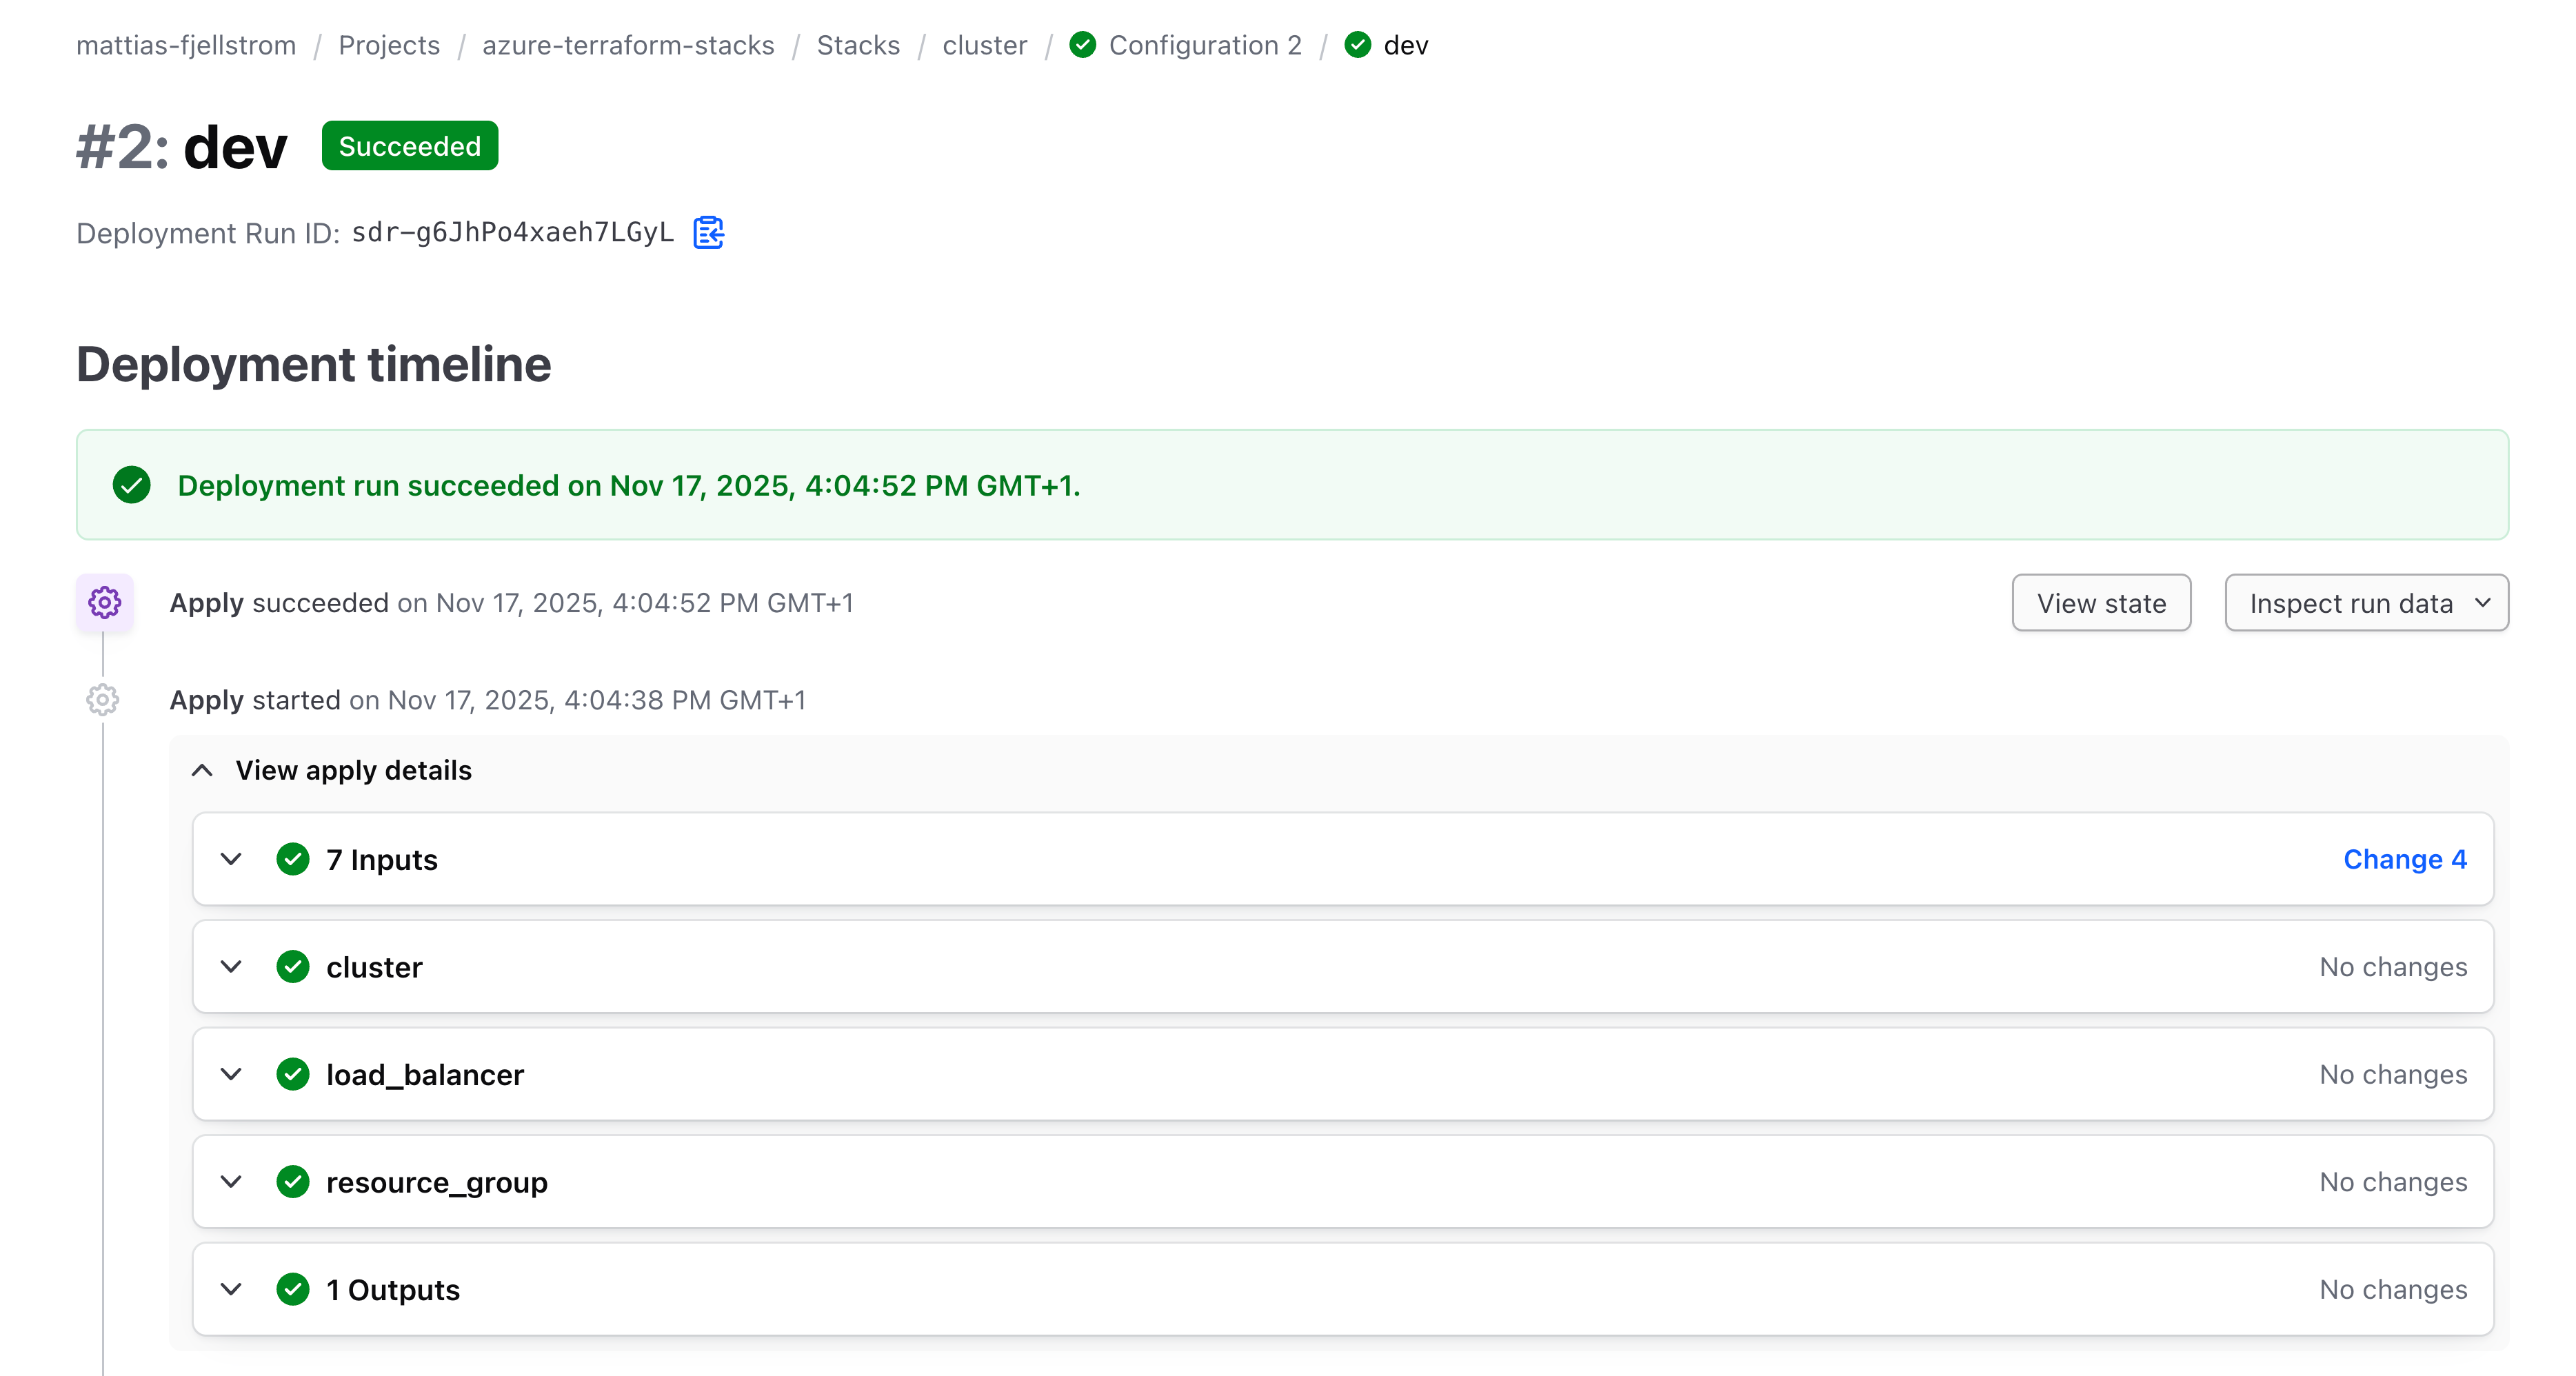Click the grey Apply started gear icon

click(x=102, y=700)
